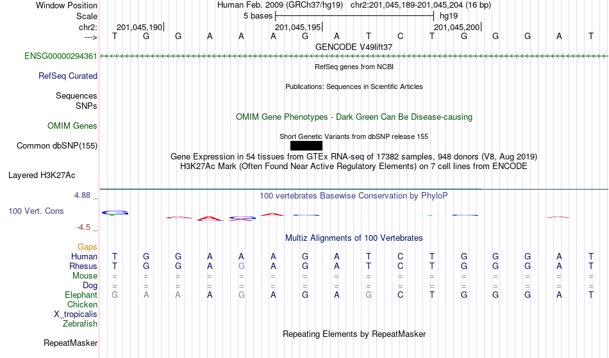Click the C base in Rhesus row

tap(400, 266)
